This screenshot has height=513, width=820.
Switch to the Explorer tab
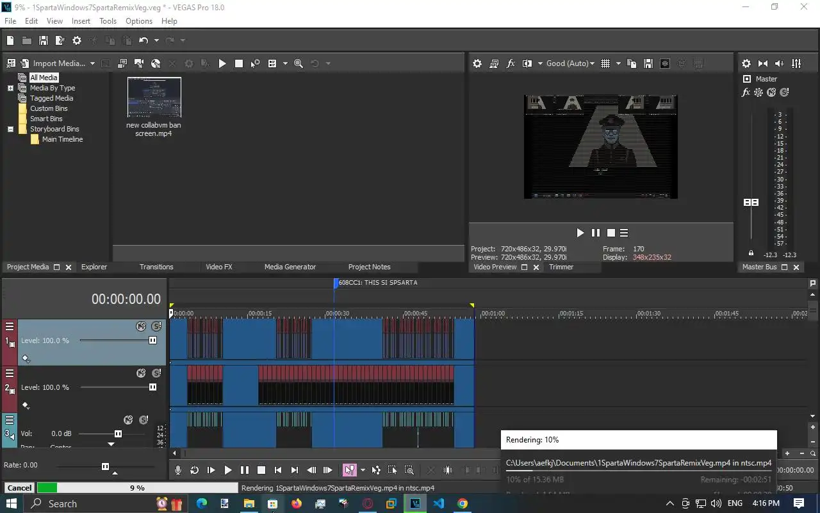coord(94,267)
